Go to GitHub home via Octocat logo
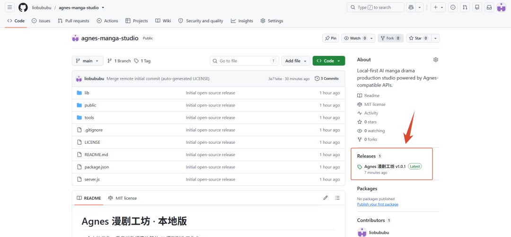The width and height of the screenshot is (511, 237). [23, 7]
